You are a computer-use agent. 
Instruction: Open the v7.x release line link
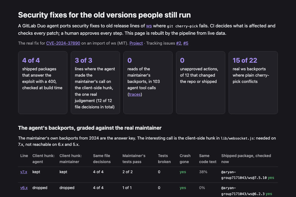coord(24,172)
